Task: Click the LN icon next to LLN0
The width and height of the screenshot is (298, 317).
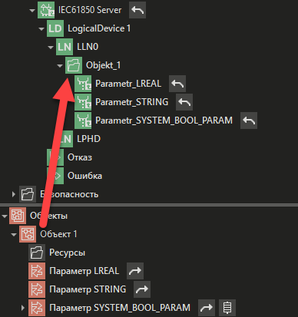Action: pyautogui.click(x=65, y=47)
